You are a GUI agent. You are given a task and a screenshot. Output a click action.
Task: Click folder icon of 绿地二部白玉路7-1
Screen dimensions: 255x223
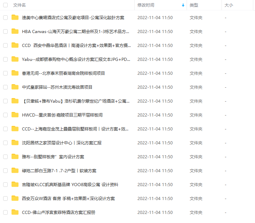pos(15,171)
